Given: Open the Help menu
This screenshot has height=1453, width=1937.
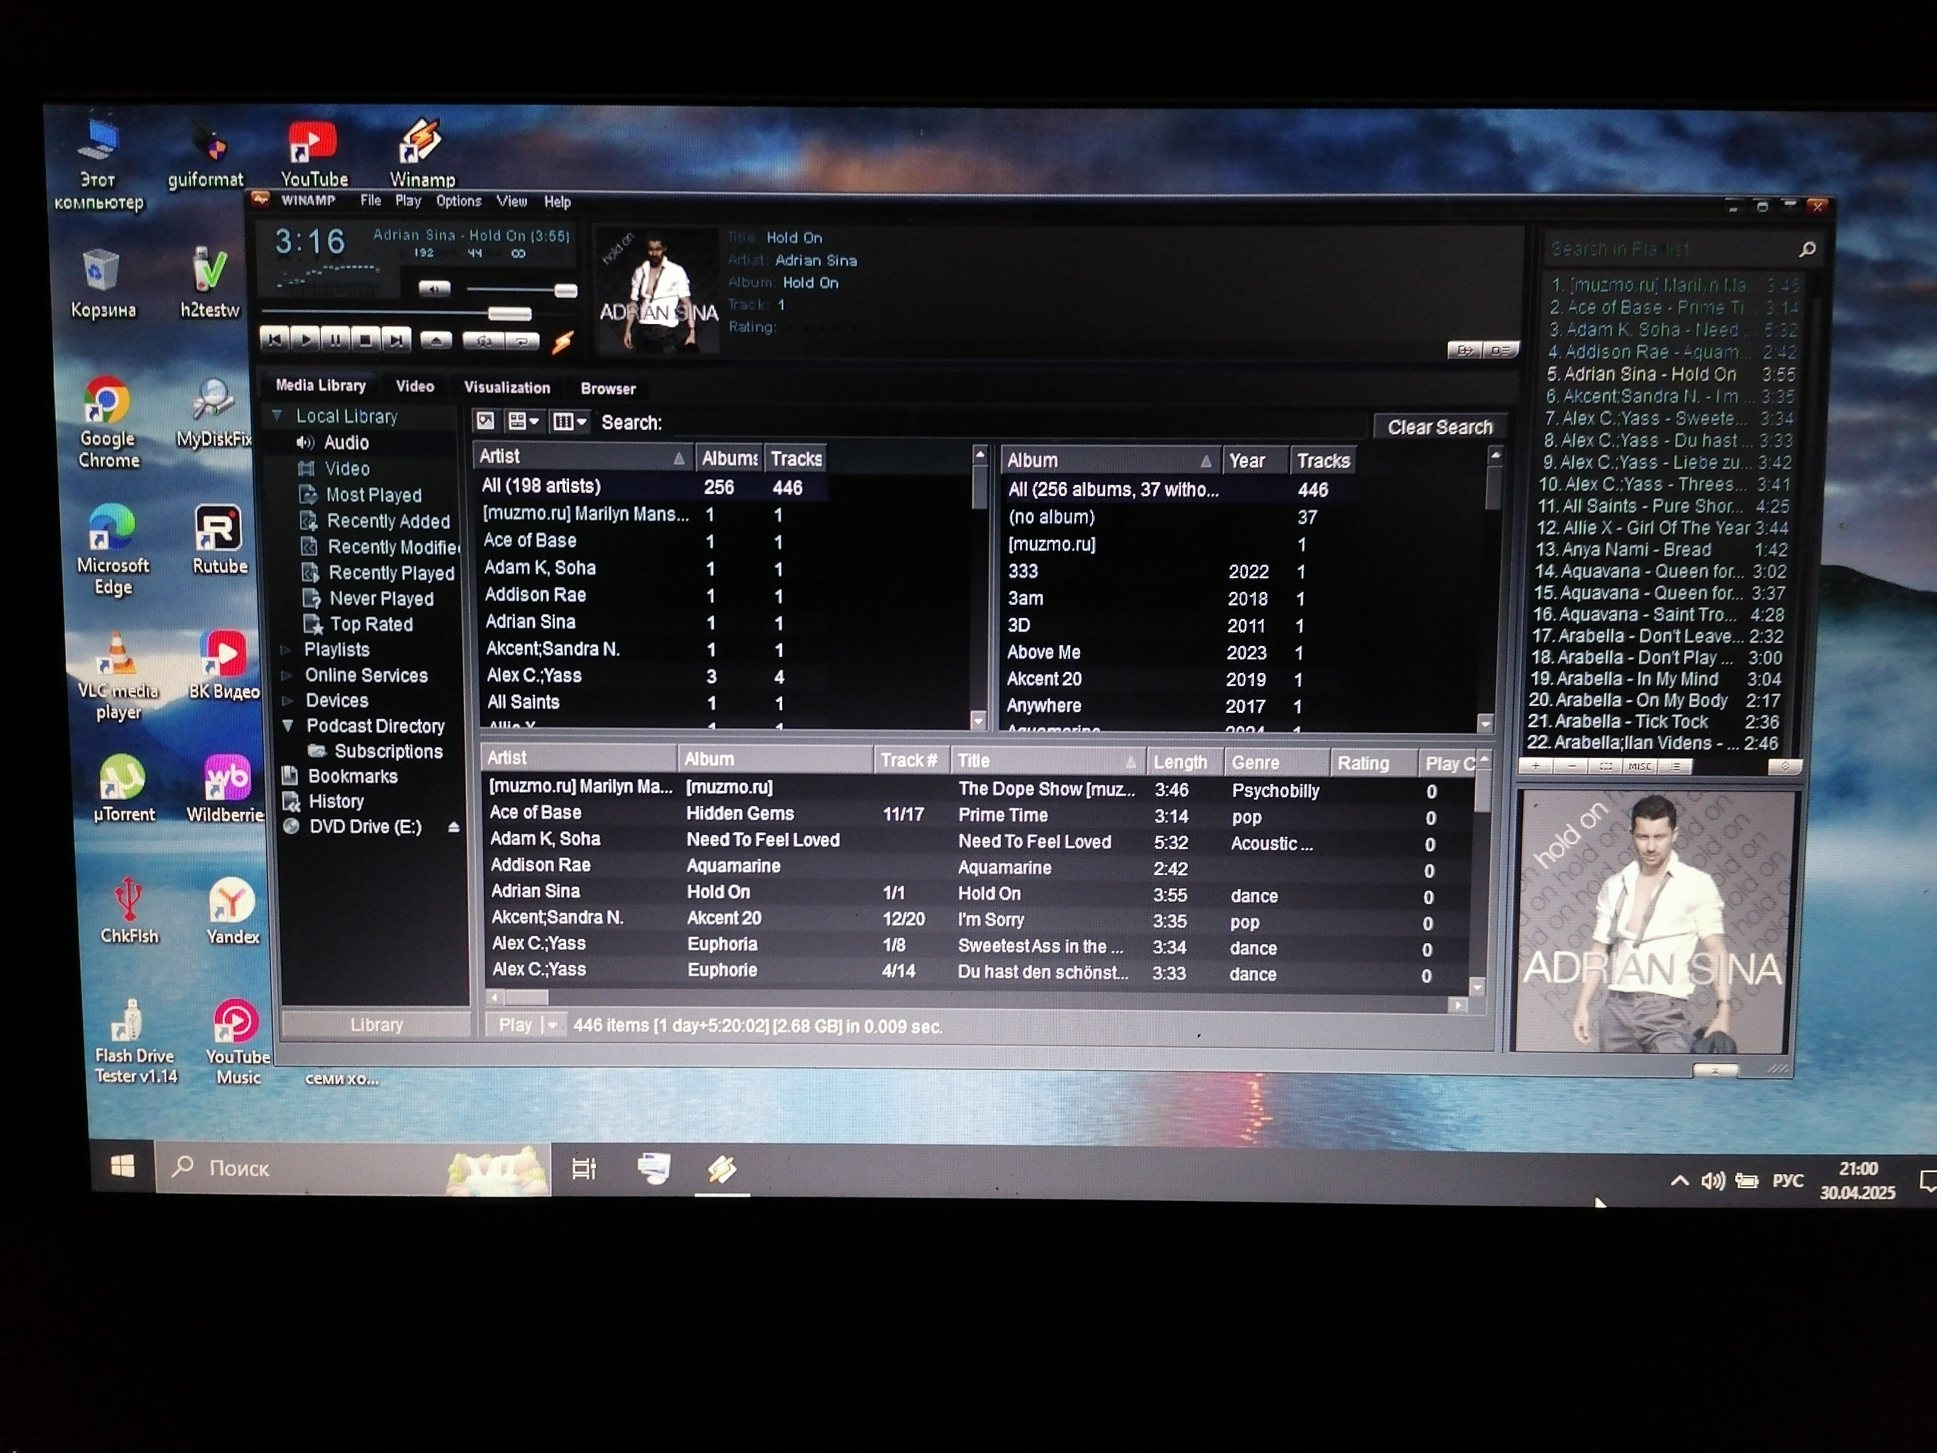Looking at the screenshot, I should click(557, 202).
